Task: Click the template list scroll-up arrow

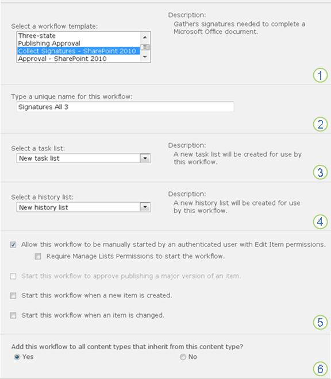Action: [145, 37]
